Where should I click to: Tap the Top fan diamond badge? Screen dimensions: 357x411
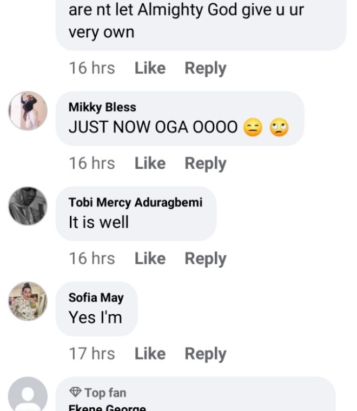pyautogui.click(x=75, y=392)
